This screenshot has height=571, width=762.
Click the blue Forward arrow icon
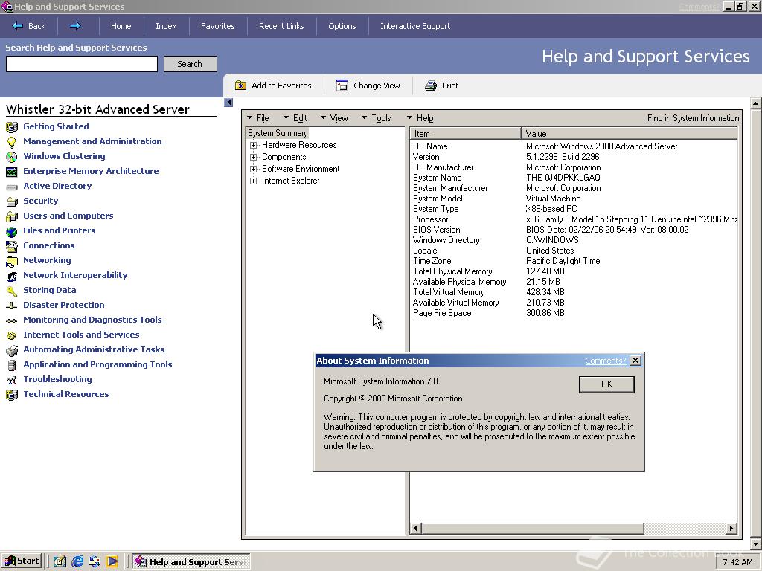pyautogui.click(x=75, y=26)
